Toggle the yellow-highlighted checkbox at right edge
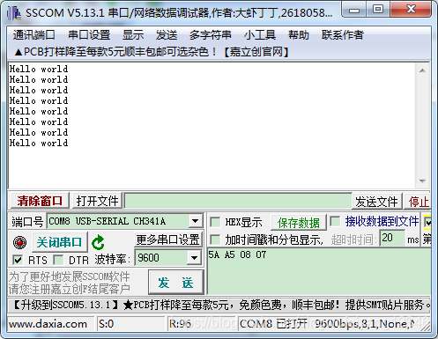Screen dimensions: 438x339 tap(427, 222)
